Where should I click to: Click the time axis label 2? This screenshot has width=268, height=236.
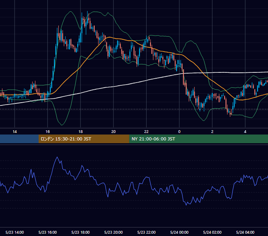[212, 132]
